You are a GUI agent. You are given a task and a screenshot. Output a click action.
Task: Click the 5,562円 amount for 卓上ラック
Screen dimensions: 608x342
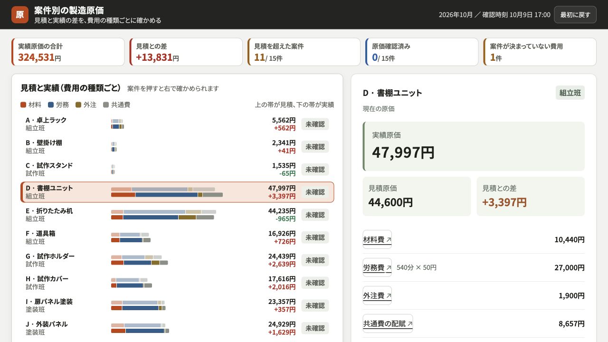tap(284, 120)
